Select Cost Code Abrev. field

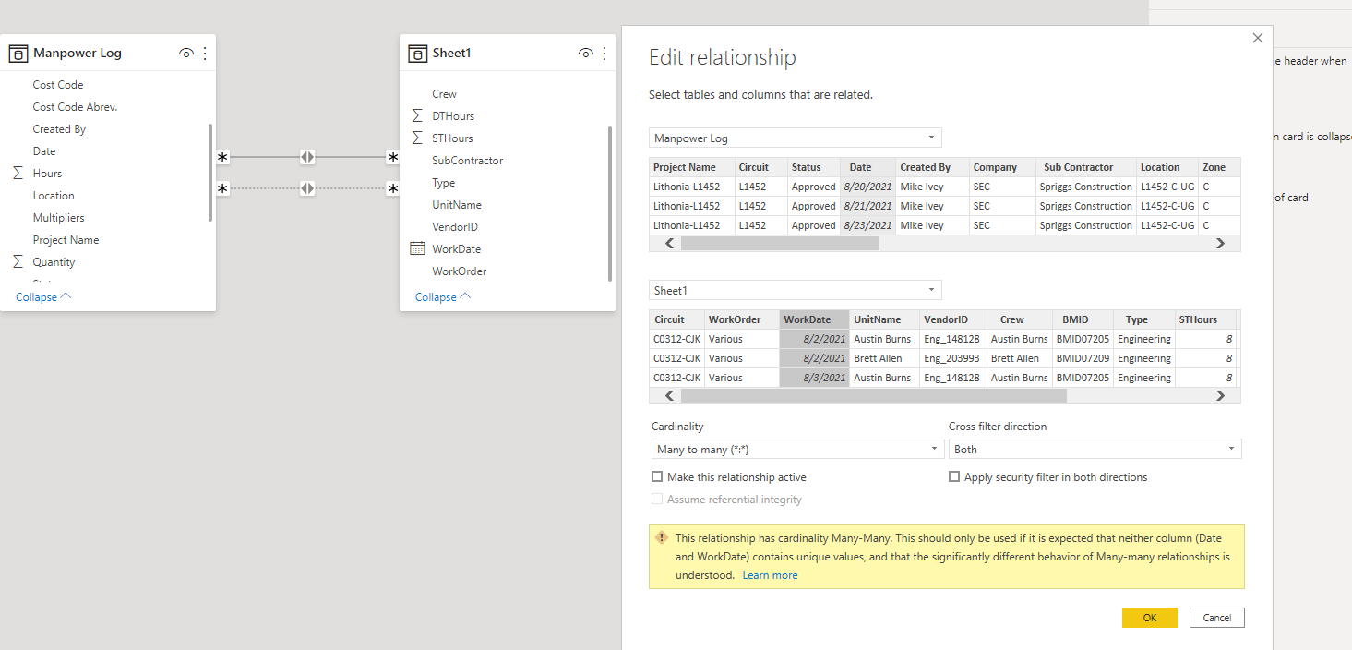tap(75, 107)
